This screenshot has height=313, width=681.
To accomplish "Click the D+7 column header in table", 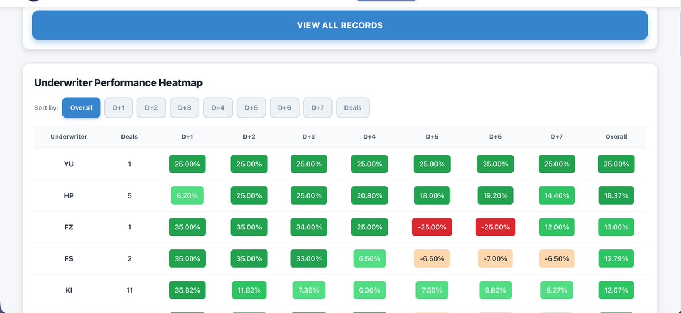I will [x=557, y=136].
